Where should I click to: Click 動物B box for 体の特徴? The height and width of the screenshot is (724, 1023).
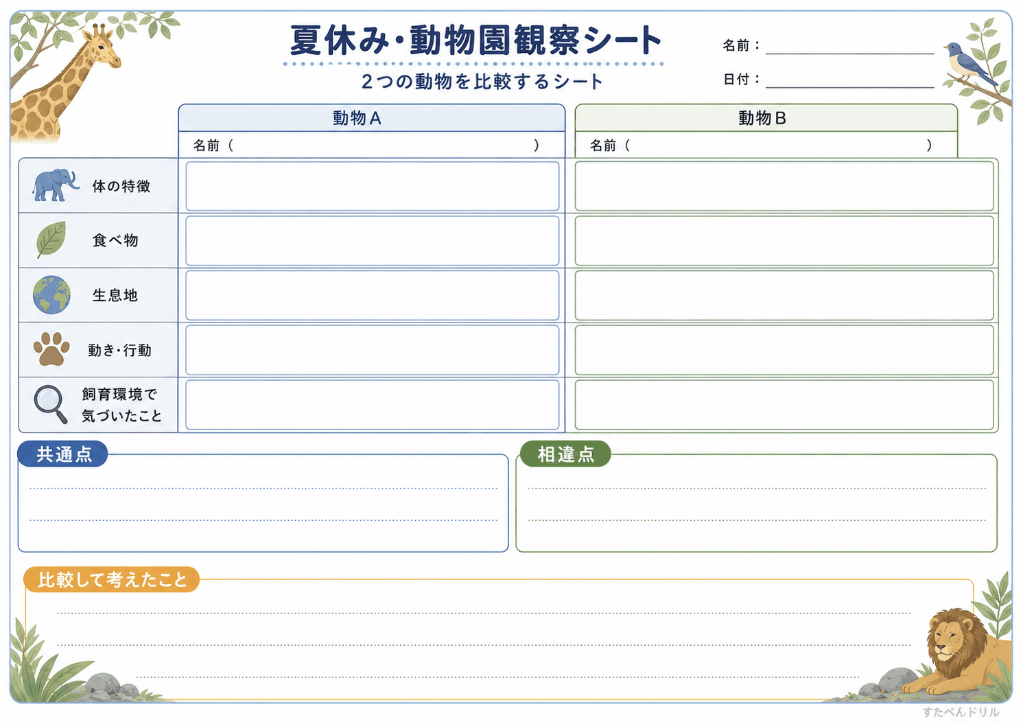(784, 186)
